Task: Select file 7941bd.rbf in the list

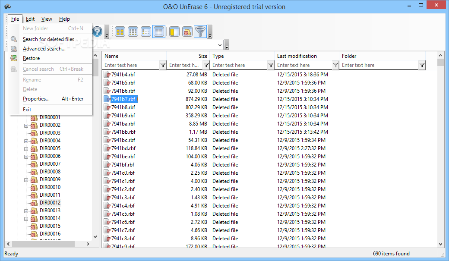Action: tap(123, 148)
